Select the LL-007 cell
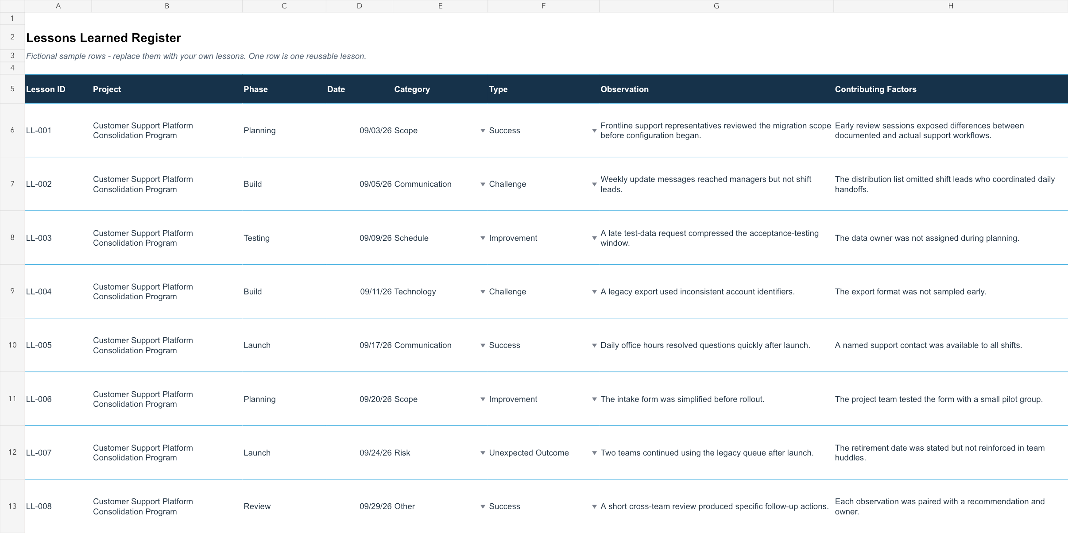 click(x=58, y=453)
